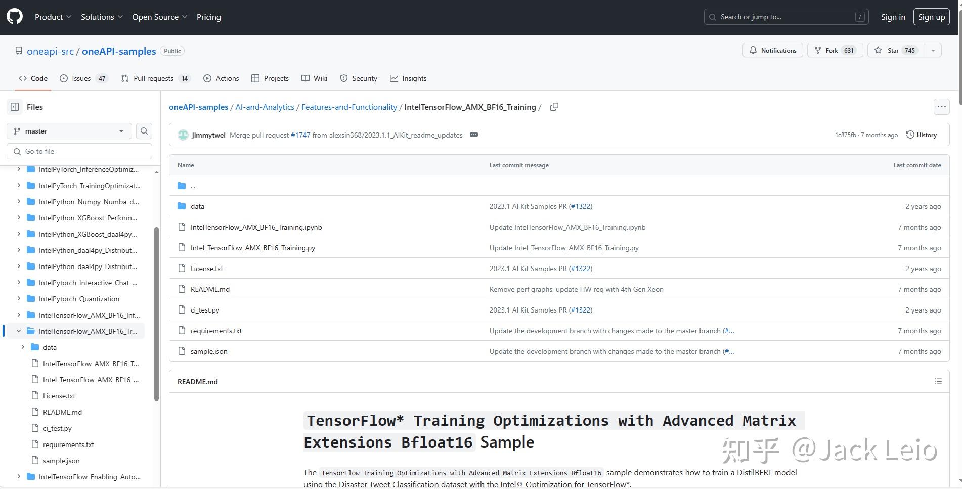Open the Product menu in header
This screenshot has width=962, height=489.
(x=53, y=17)
